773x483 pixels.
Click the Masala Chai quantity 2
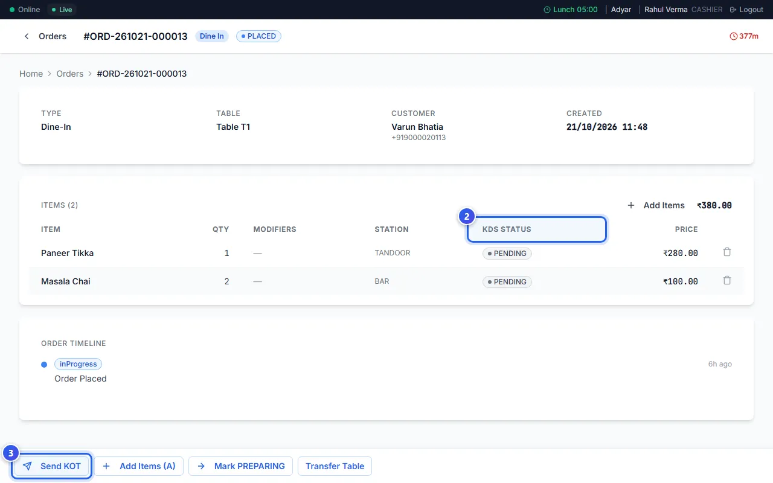[227, 281]
